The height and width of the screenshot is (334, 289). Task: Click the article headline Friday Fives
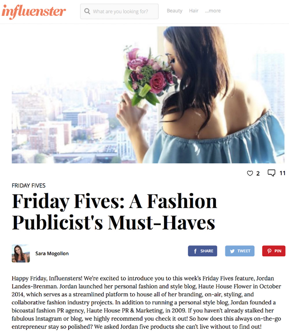tap(114, 212)
